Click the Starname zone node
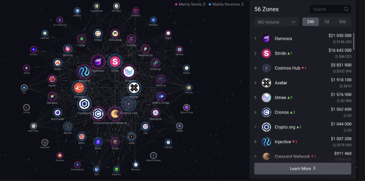 click(156, 113)
